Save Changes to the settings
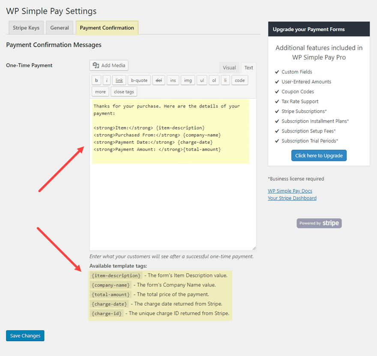The image size is (377, 356). 25,336
